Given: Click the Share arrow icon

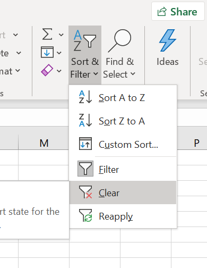Looking at the screenshot, I should [162, 12].
